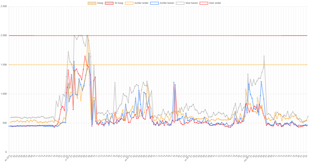
Task: Click the orange horizontal threshold line
Action: pyautogui.click(x=181, y=65)
